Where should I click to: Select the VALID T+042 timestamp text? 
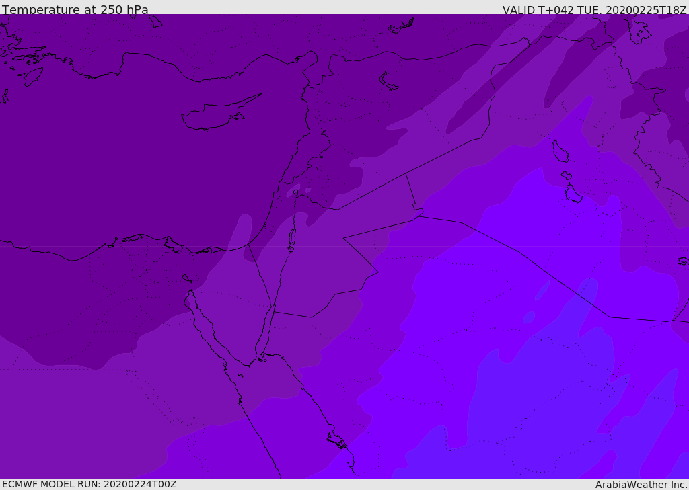[595, 9]
